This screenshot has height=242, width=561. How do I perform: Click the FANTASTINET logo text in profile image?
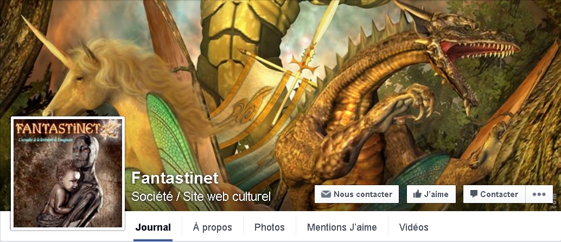coord(59,128)
